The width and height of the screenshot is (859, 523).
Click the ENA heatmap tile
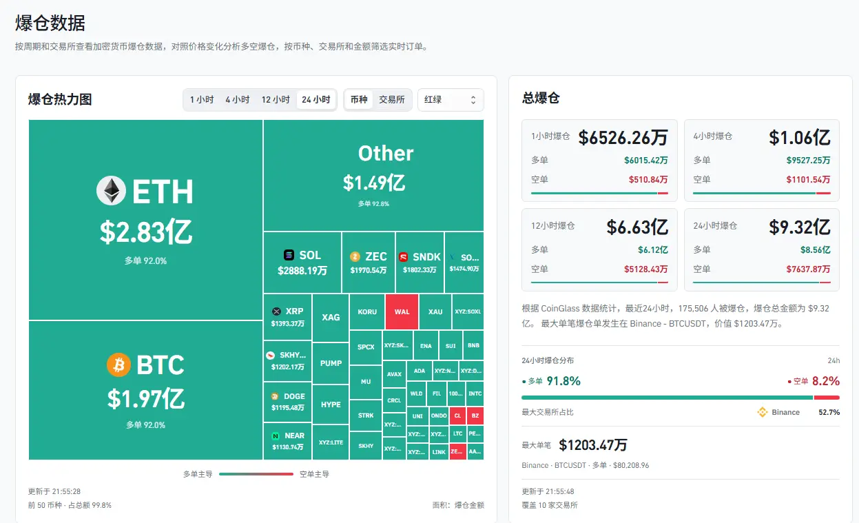426,346
